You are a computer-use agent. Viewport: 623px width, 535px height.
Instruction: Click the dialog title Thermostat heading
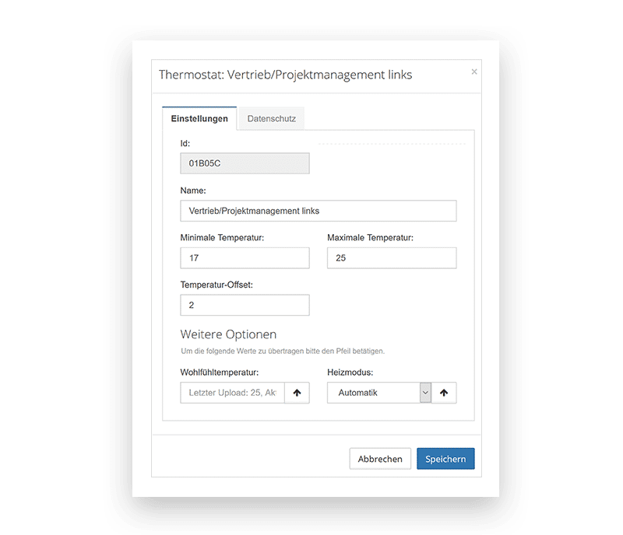[285, 75]
